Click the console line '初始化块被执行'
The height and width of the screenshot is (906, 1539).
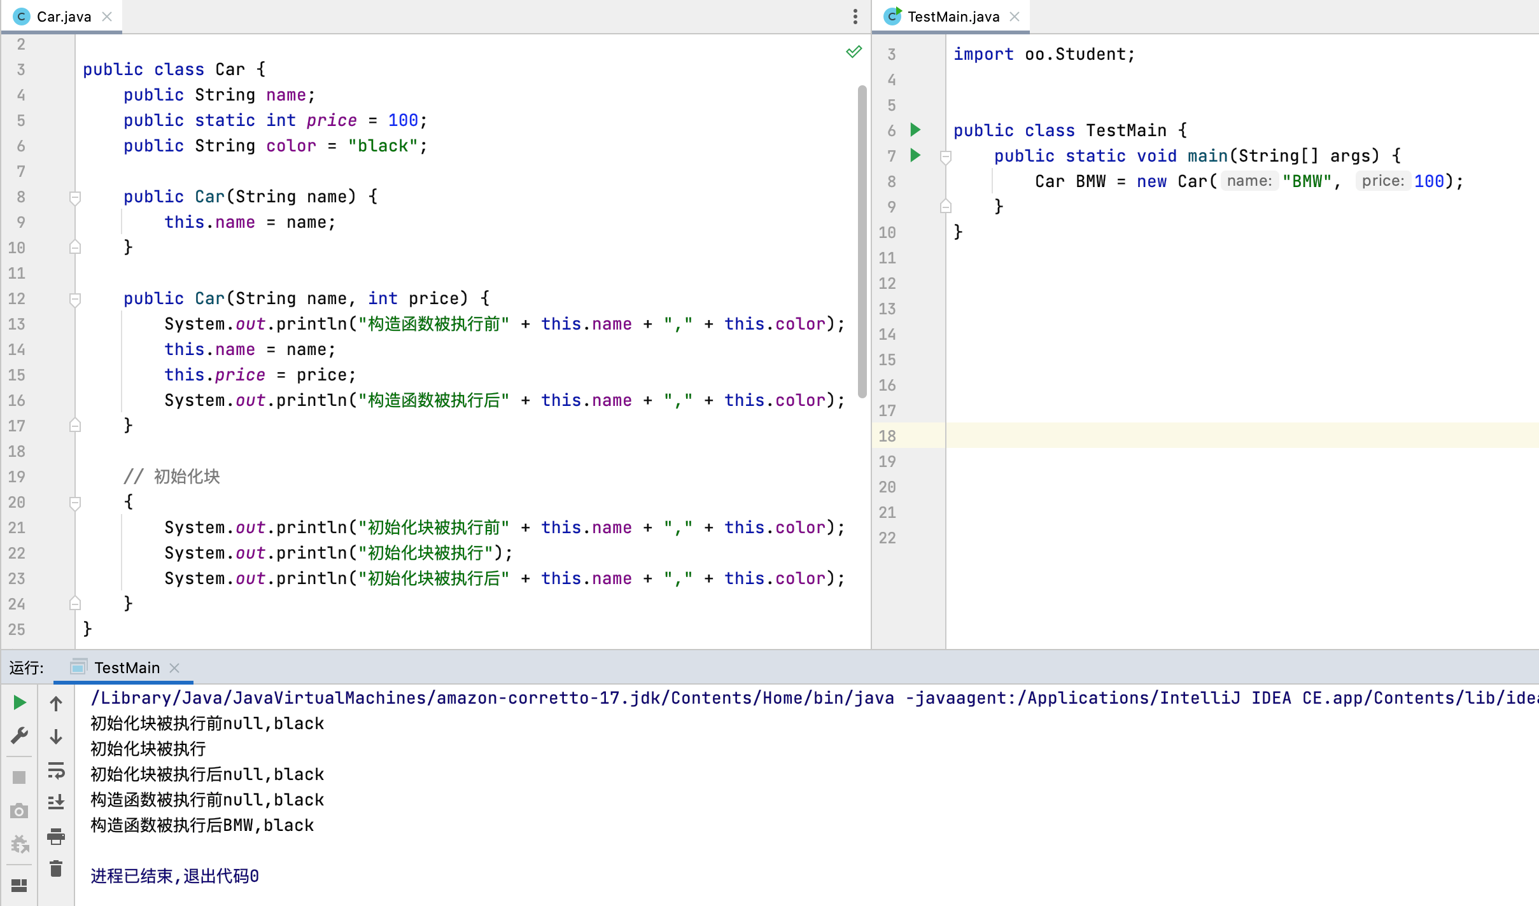pos(148,749)
